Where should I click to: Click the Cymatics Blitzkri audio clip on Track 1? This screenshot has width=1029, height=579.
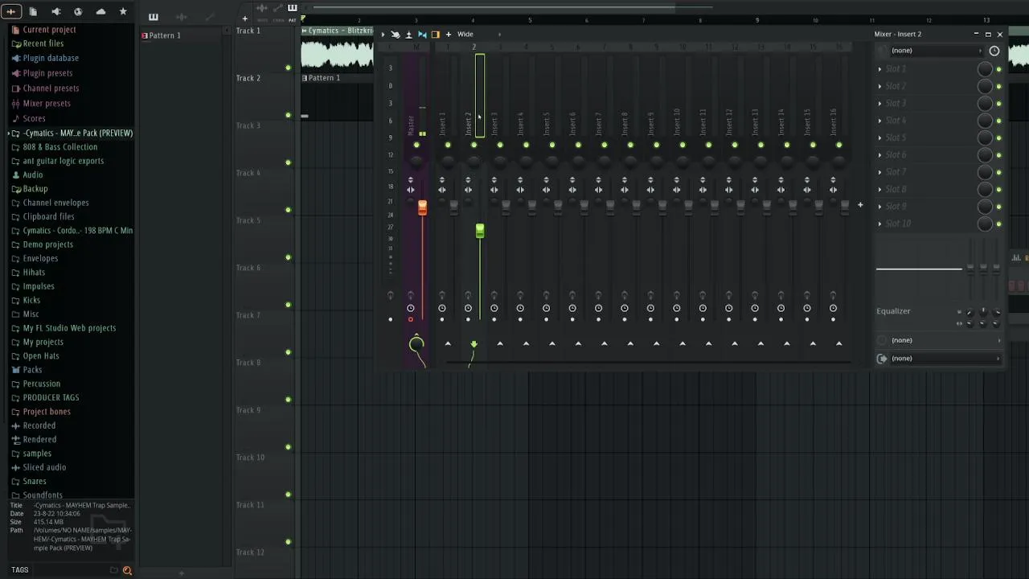pos(338,50)
